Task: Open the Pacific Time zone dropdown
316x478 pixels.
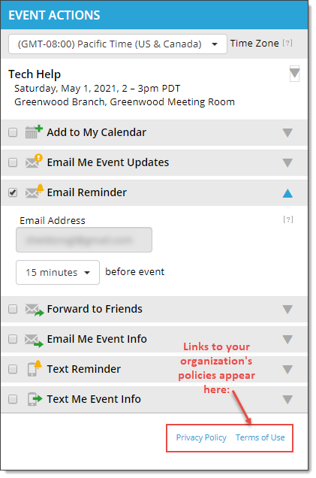Action: (x=118, y=44)
